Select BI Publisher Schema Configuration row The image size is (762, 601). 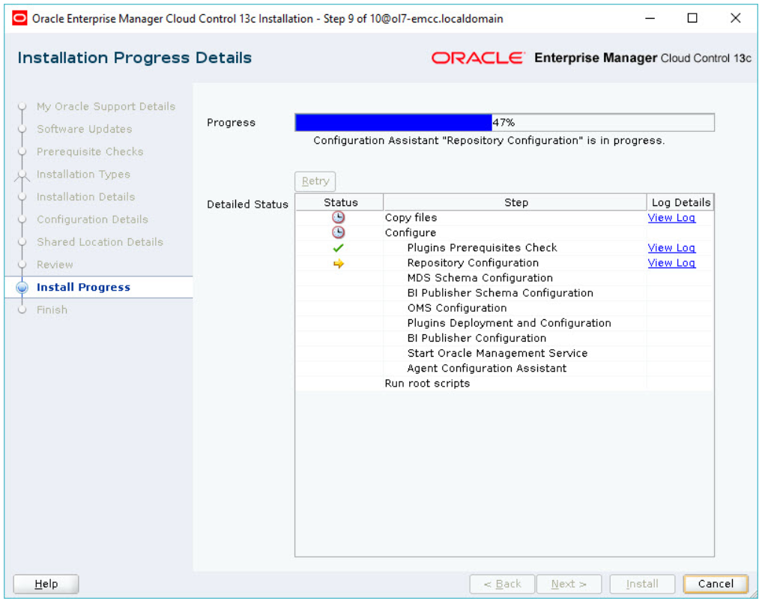coord(504,293)
